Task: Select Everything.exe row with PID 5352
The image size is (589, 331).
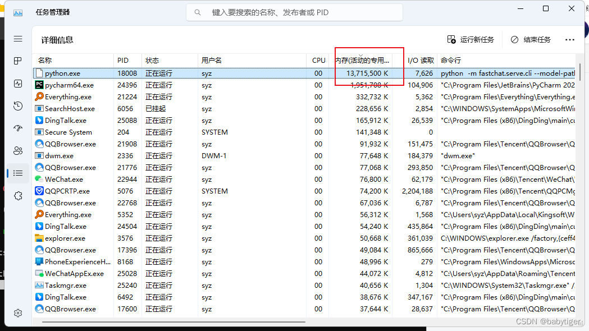Action: click(304, 215)
